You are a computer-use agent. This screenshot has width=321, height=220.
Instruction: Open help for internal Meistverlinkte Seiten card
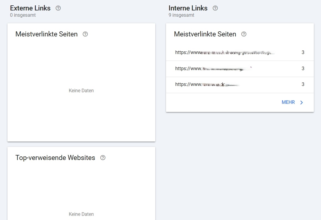click(244, 34)
